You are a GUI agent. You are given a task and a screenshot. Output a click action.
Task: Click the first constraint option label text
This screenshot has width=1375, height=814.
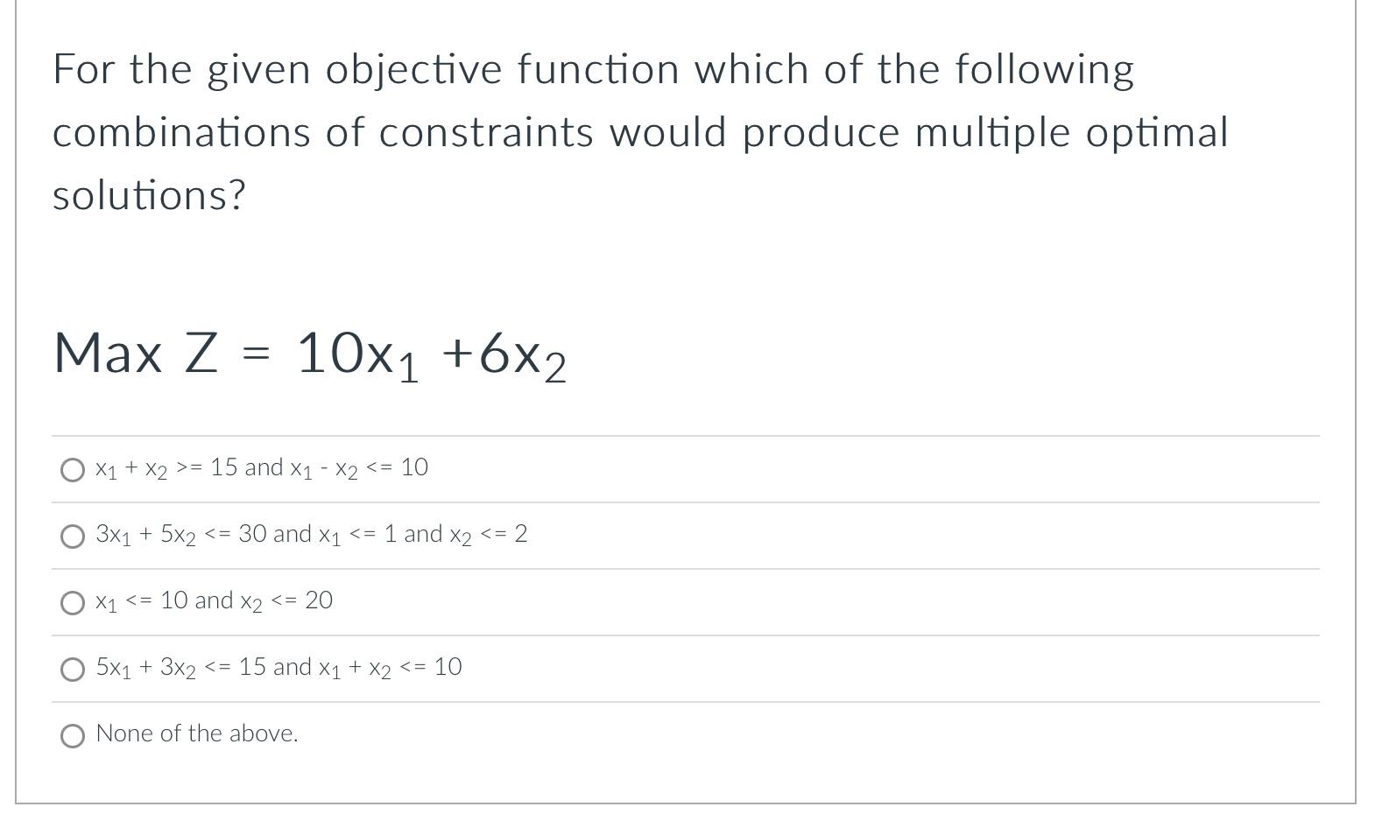pyautogui.click(x=261, y=468)
